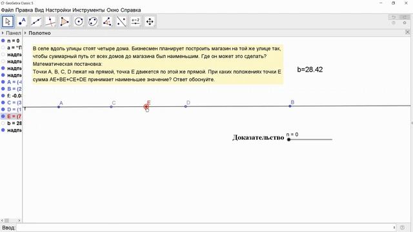Show hidden object a in algebra panel
413x232 pixels.
(x=3, y=48)
